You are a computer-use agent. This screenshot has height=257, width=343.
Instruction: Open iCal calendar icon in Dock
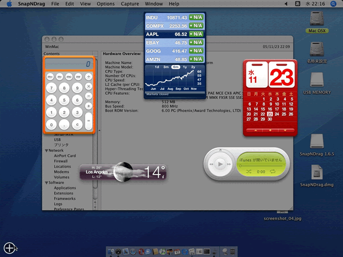tap(177, 252)
